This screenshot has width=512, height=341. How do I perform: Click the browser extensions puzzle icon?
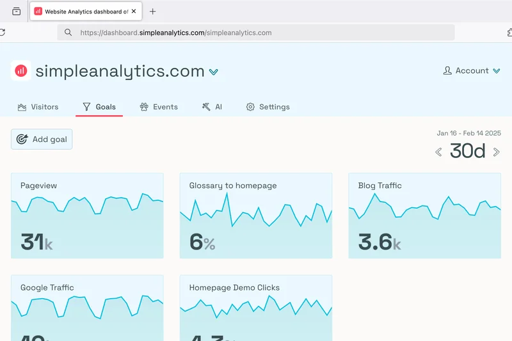click(x=509, y=32)
